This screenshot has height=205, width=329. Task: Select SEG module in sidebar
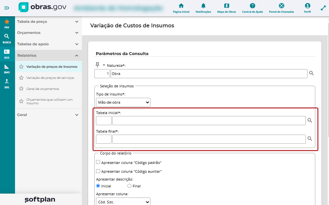click(x=7, y=84)
